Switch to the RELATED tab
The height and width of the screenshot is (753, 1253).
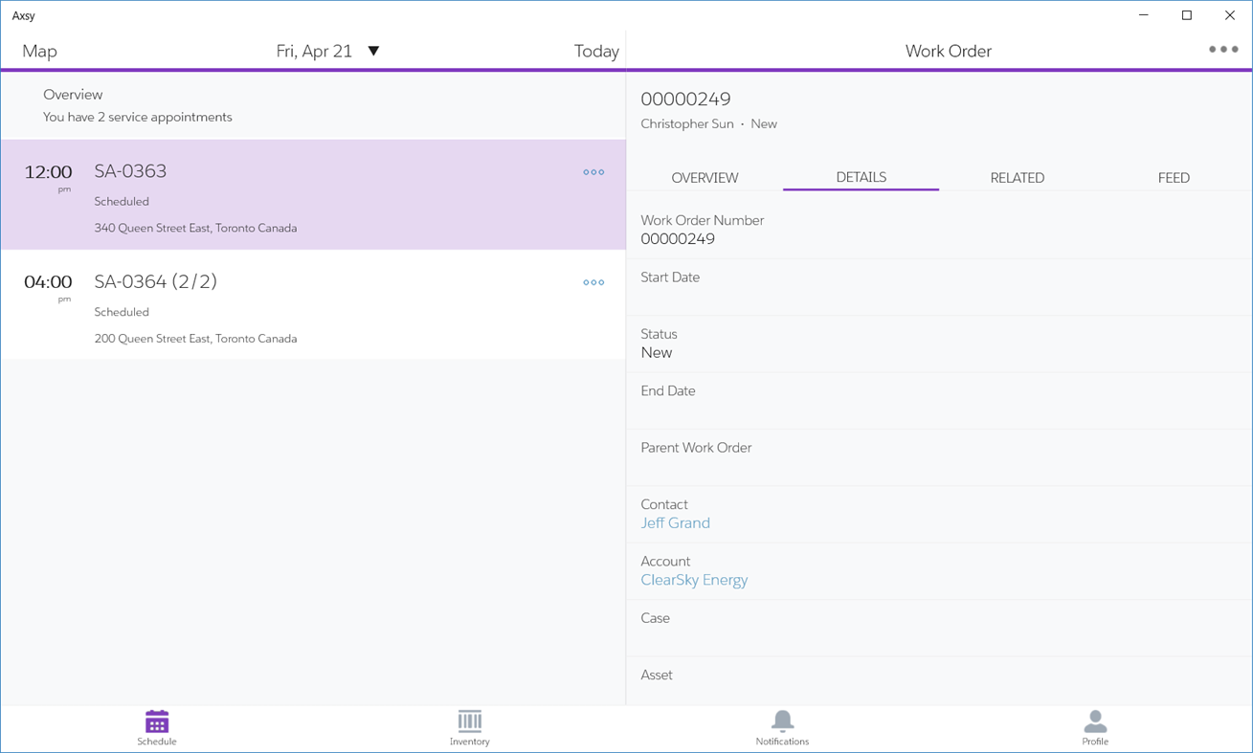pyautogui.click(x=1018, y=177)
